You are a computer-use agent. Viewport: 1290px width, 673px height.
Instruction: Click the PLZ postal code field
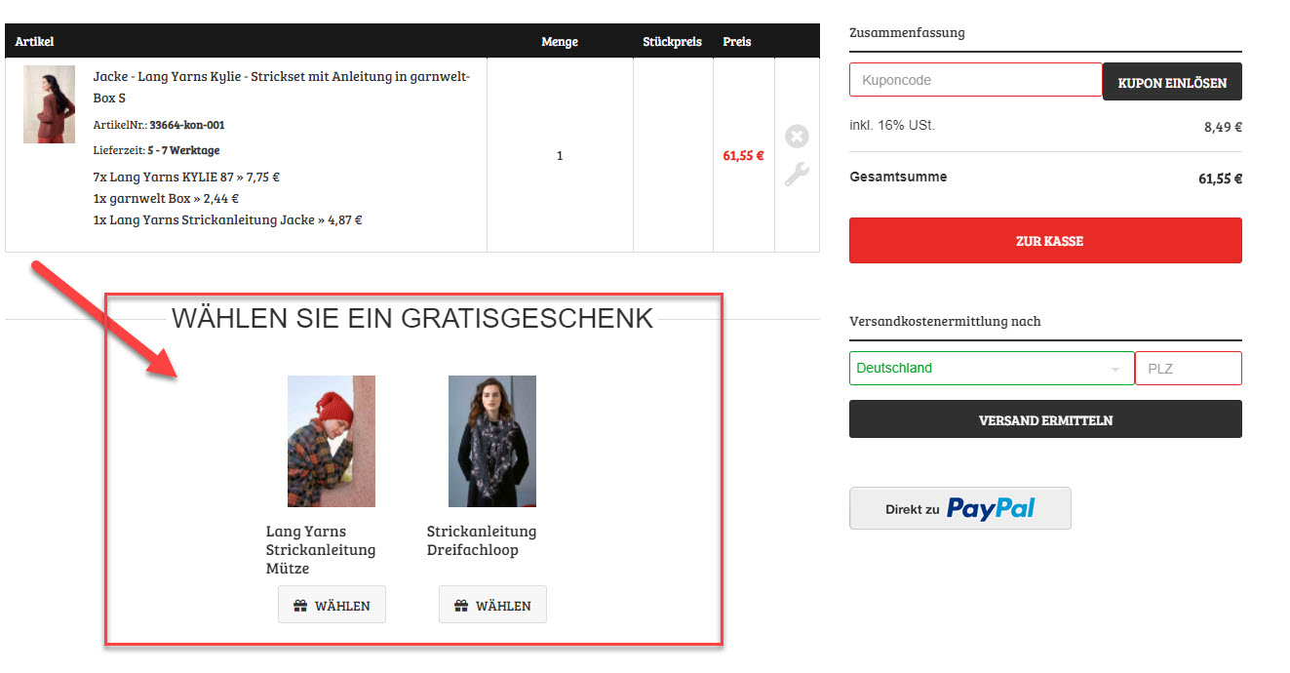pos(1189,369)
